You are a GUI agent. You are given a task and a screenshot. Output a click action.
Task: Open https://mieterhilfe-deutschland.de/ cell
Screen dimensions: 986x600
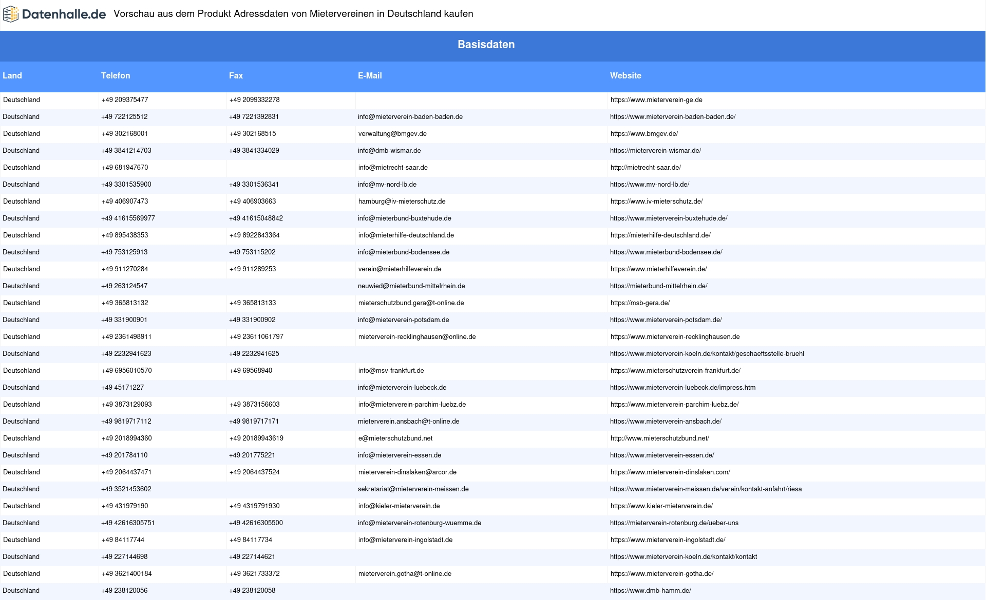(660, 235)
